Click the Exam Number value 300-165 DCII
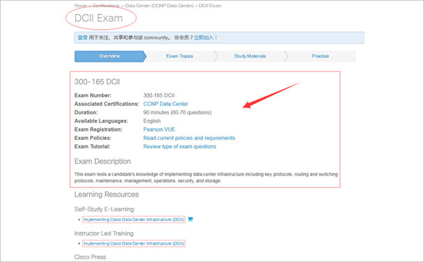 pyautogui.click(x=159, y=96)
